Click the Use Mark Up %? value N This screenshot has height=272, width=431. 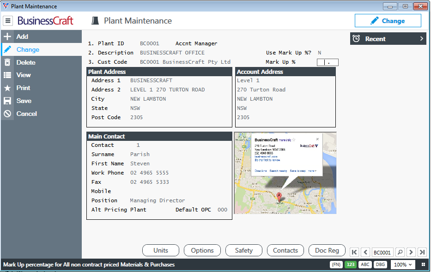[x=319, y=53]
